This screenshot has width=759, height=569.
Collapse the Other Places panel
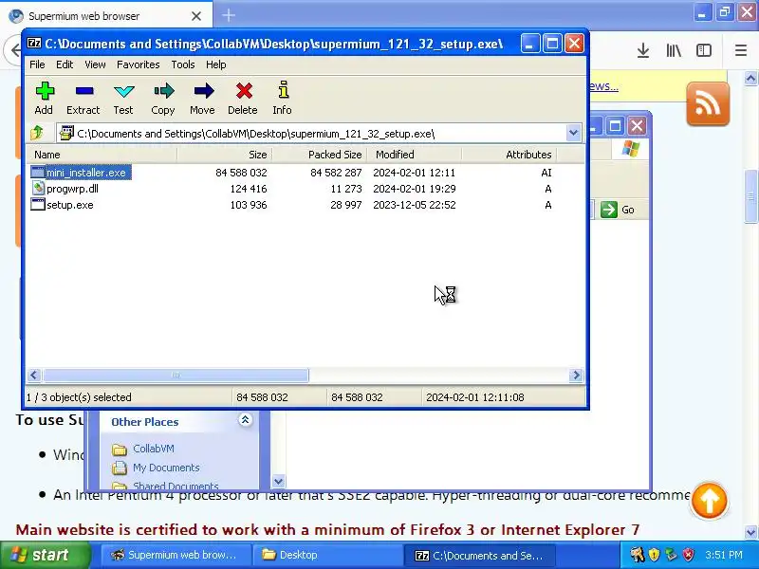coord(245,420)
